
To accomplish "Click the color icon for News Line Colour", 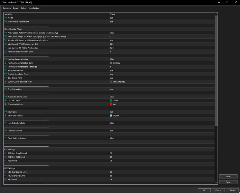I will tap(5, 115).
